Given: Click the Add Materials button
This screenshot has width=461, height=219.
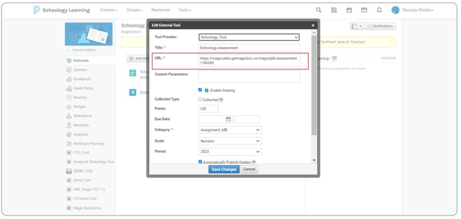Looking at the screenshot, I should point(138,58).
